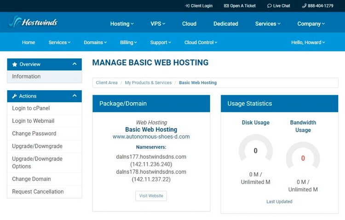Screen dimensions: 345x220
Task: Click the Client Login arrow icon
Action: 187,6
